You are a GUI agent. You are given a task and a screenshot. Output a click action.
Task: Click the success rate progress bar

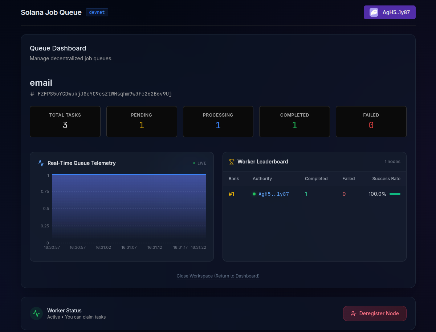coord(395,194)
